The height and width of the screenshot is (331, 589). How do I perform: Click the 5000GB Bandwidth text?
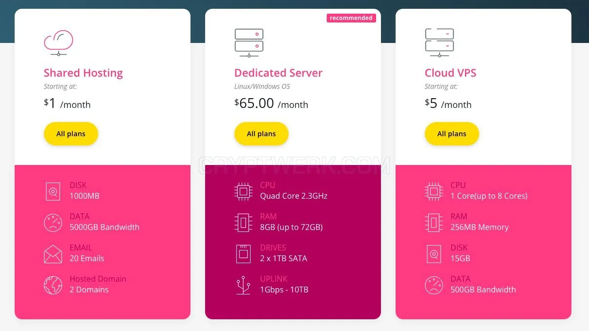[x=105, y=227]
